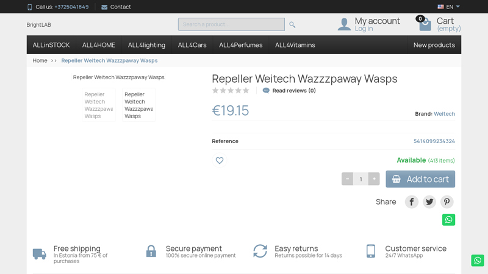Click the envelope Contact icon
Image resolution: width=488 pixels, height=274 pixels.
coord(104,7)
